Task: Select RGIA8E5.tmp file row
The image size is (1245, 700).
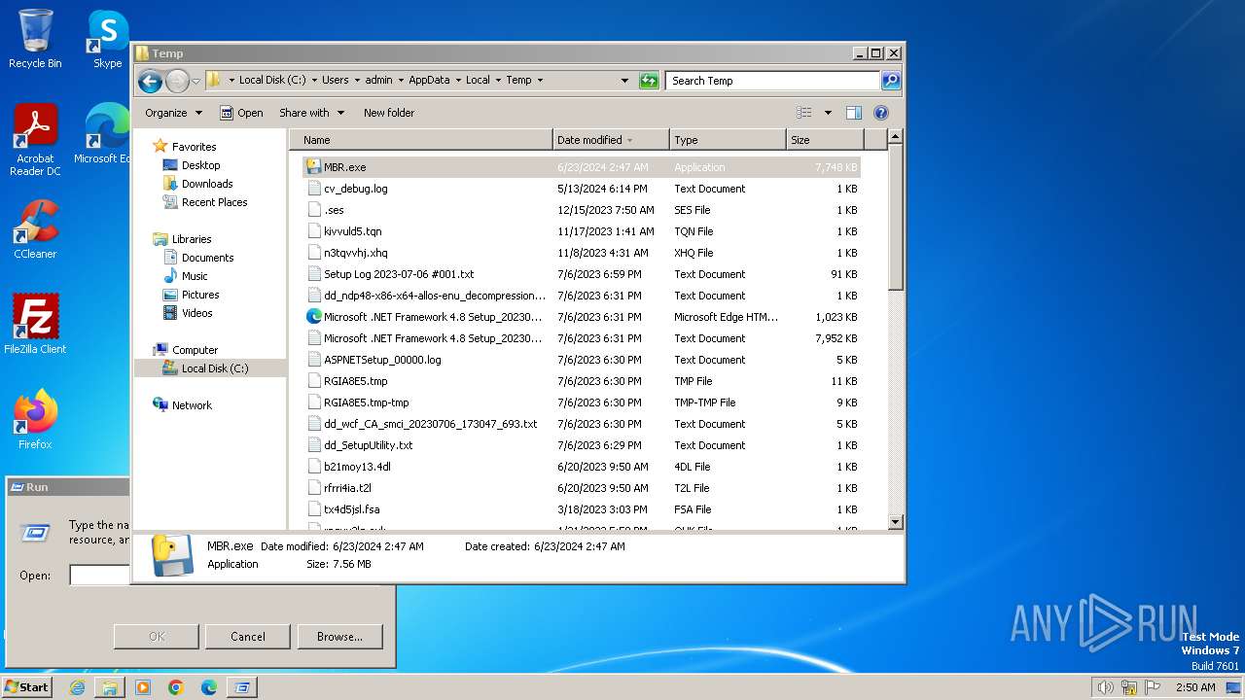Action: (582, 381)
